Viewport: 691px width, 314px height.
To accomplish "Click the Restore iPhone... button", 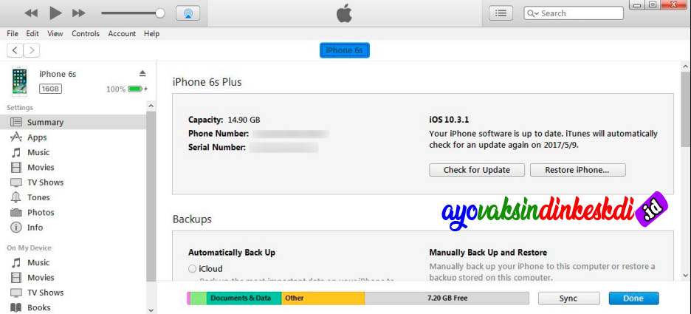I will (577, 170).
